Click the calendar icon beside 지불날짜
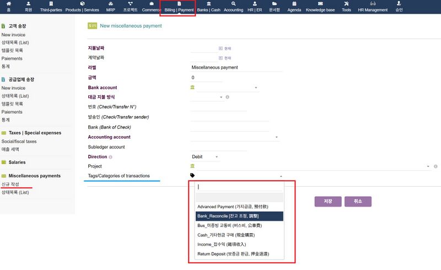The height and width of the screenshot is (270, 441). tap(220, 48)
